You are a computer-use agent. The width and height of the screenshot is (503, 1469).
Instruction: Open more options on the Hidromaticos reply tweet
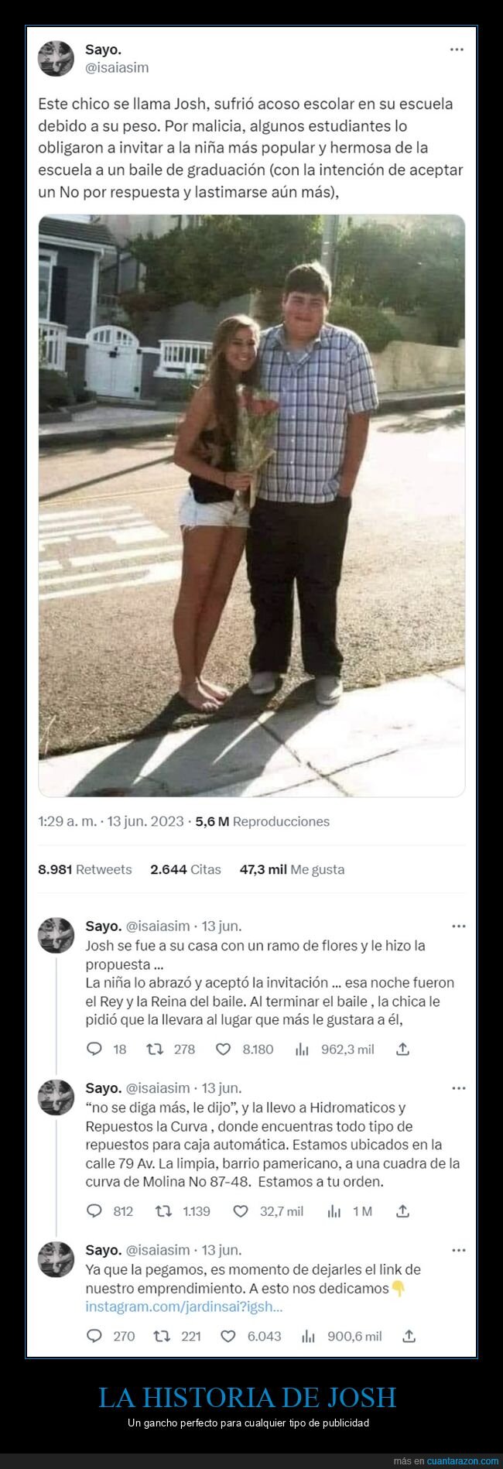[458, 1088]
